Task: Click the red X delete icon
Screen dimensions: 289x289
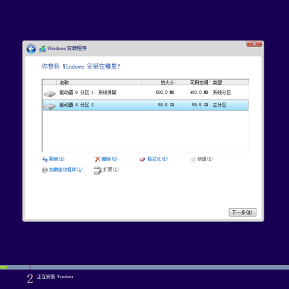Action: coord(98,159)
